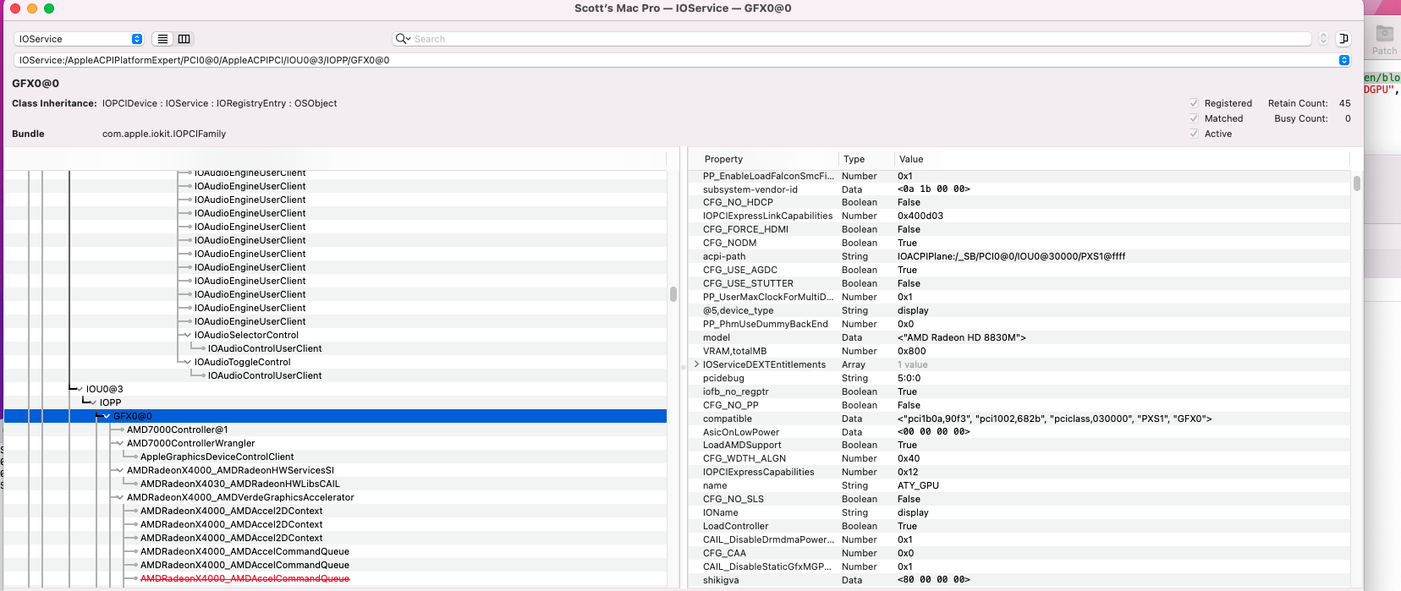The height and width of the screenshot is (591, 1401).
Task: Toggle the Active checkbox
Action: (1194, 134)
